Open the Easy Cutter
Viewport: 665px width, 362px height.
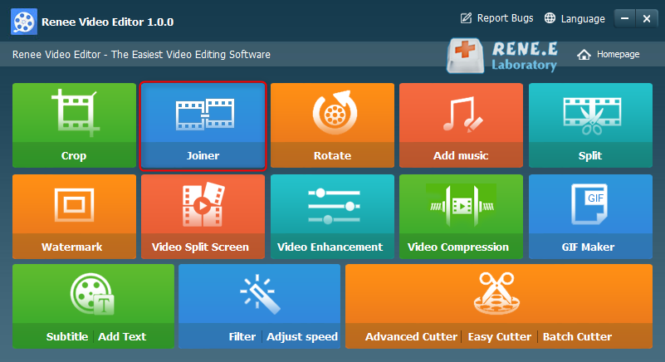click(x=500, y=337)
